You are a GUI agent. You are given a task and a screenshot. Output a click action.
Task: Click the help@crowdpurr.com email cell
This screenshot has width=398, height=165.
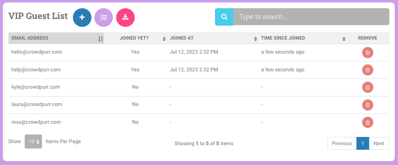pos(36,69)
